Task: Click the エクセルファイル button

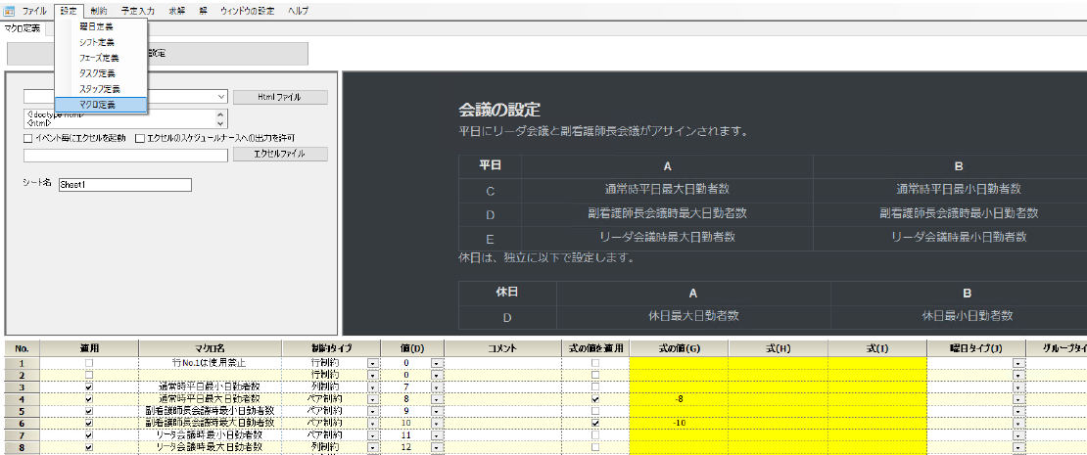Action: coord(279,154)
